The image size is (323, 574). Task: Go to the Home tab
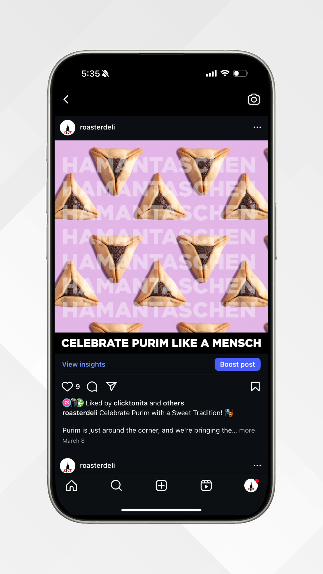[x=71, y=486]
